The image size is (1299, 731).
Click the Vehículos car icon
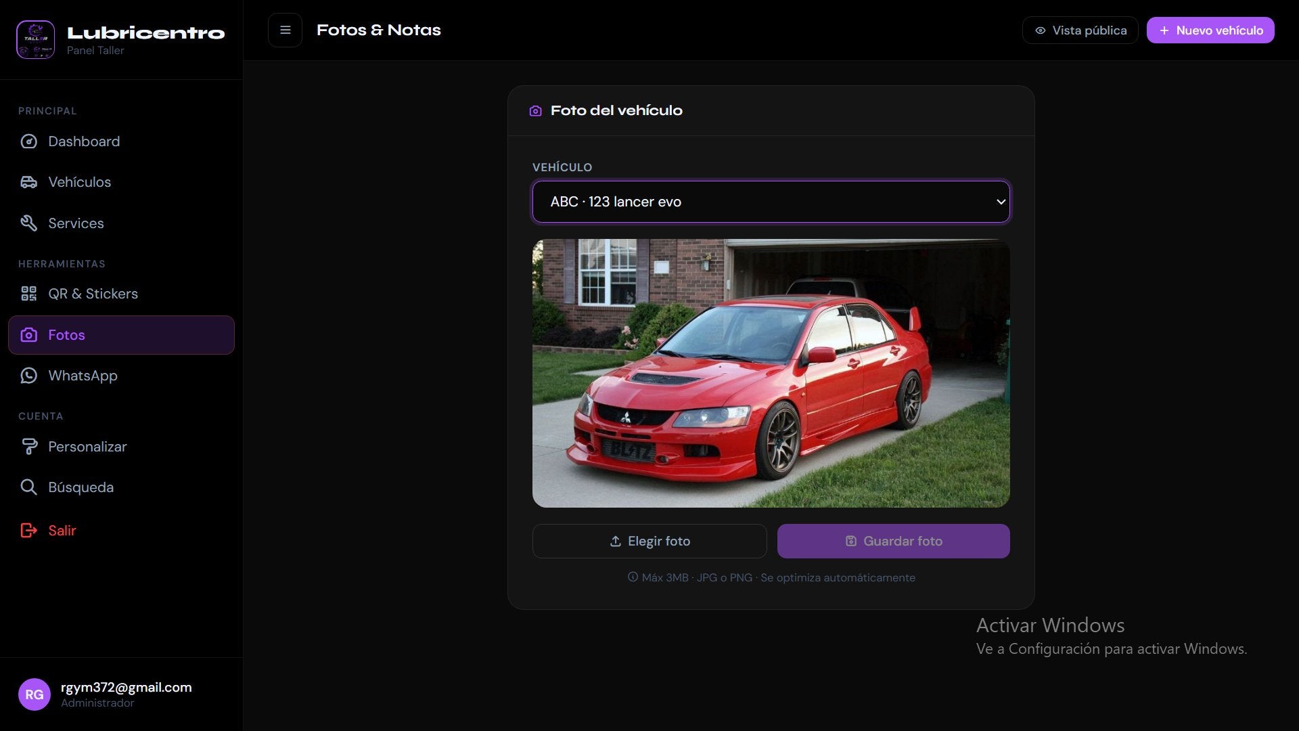click(28, 182)
